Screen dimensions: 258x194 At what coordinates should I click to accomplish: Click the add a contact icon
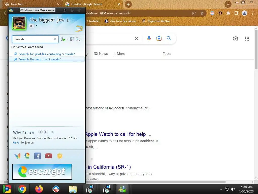pyautogui.click(x=63, y=39)
